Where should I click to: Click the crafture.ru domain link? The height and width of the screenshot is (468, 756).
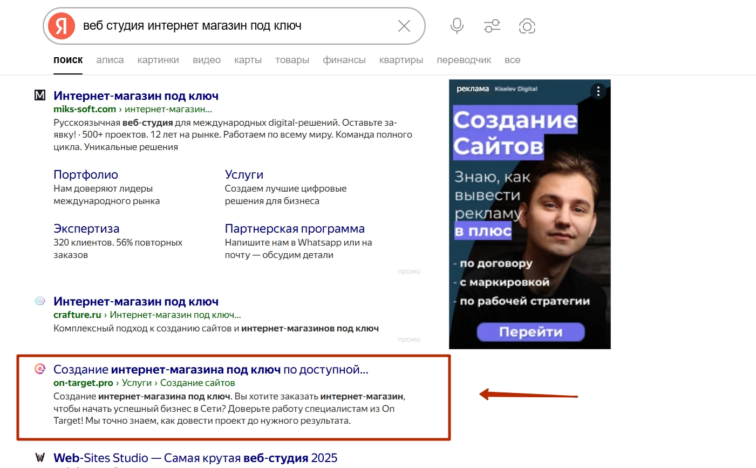[77, 315]
